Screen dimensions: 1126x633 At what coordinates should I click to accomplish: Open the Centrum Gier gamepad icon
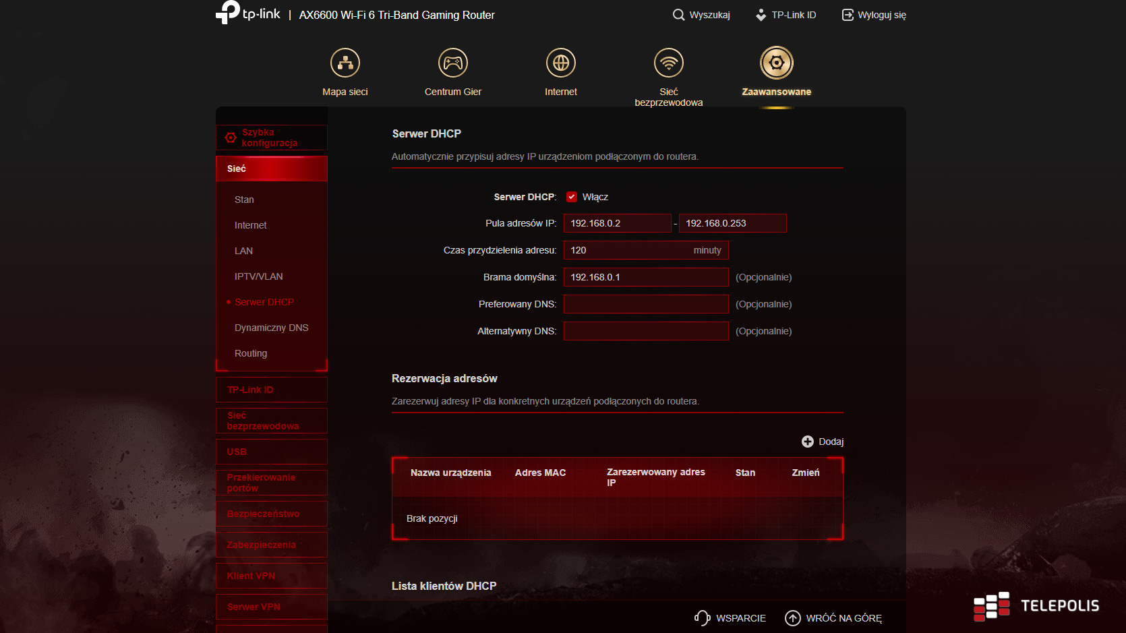point(452,63)
